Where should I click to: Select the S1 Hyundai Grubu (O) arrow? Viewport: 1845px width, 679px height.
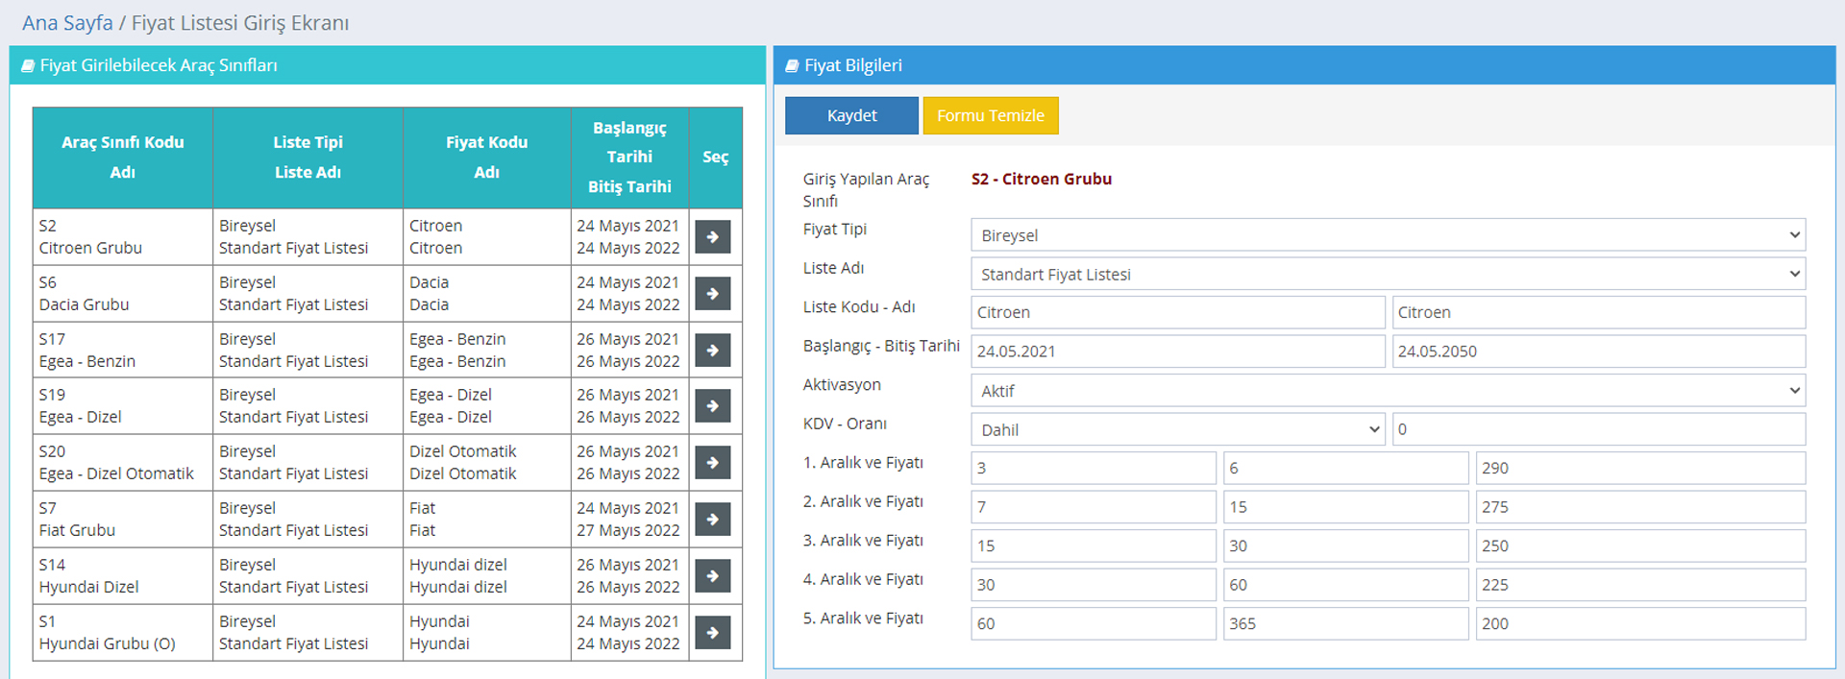[x=712, y=632]
